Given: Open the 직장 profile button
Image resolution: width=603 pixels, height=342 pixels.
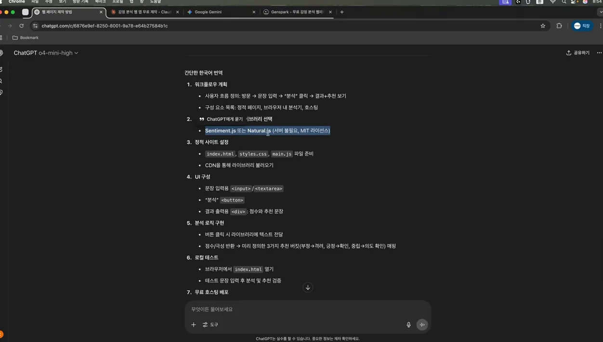Looking at the screenshot, I should point(582,26).
